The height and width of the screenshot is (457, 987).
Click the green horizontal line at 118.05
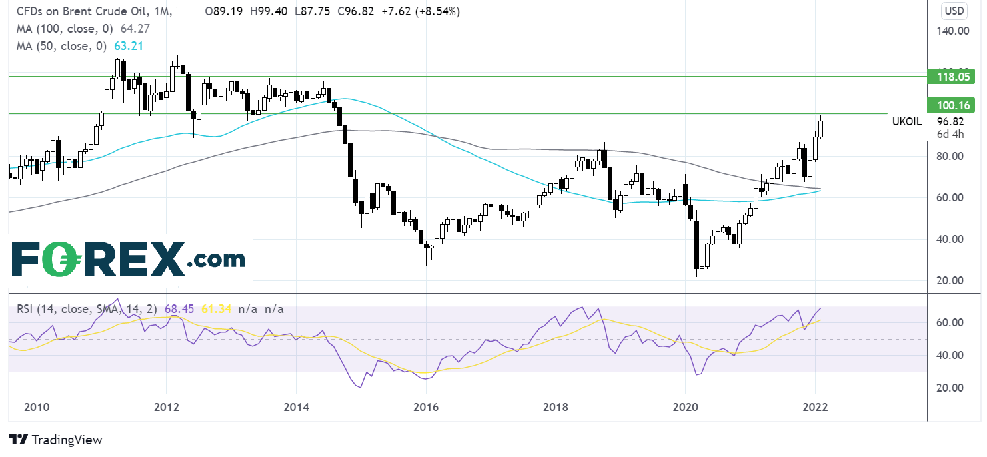pos(467,76)
